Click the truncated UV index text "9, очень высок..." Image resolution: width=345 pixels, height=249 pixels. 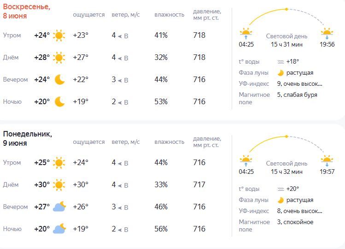click(300, 84)
